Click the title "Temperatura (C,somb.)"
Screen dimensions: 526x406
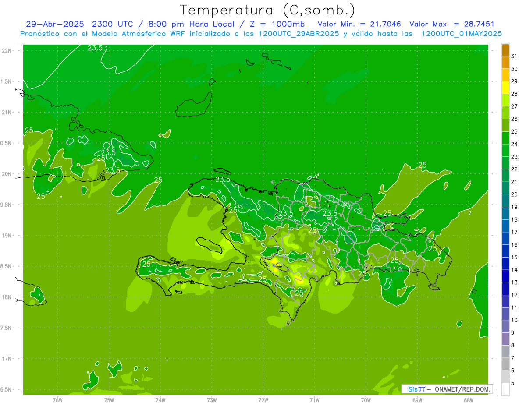(x=268, y=10)
